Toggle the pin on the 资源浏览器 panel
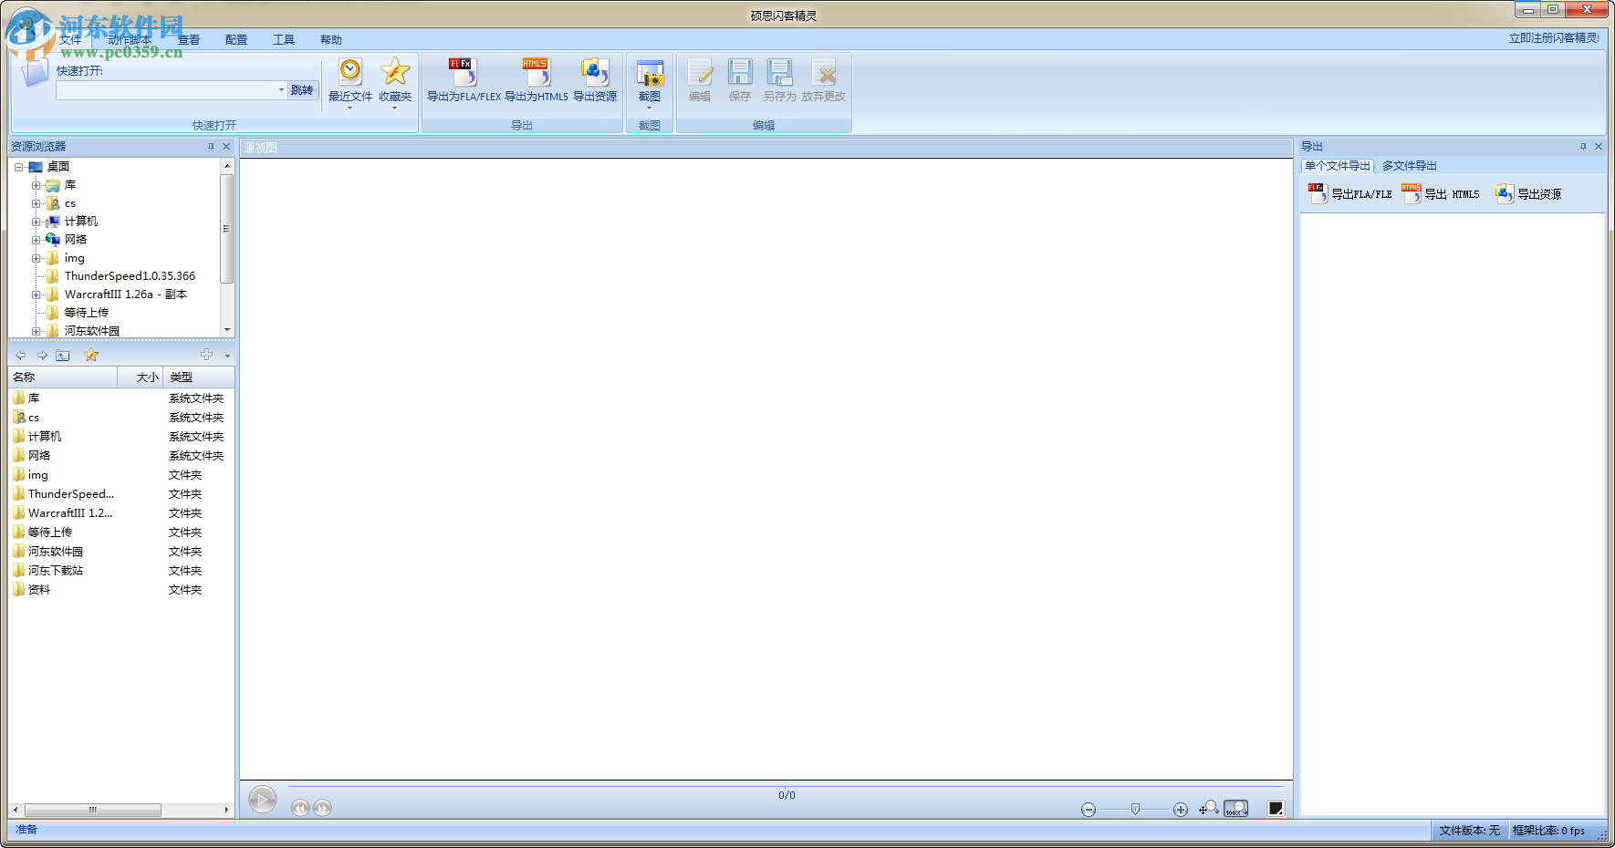This screenshot has width=1615, height=848. tap(211, 146)
